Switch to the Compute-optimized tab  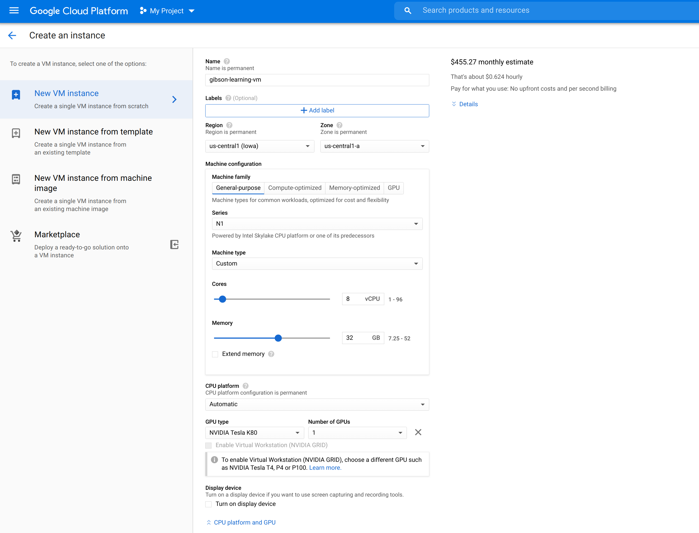coord(294,188)
